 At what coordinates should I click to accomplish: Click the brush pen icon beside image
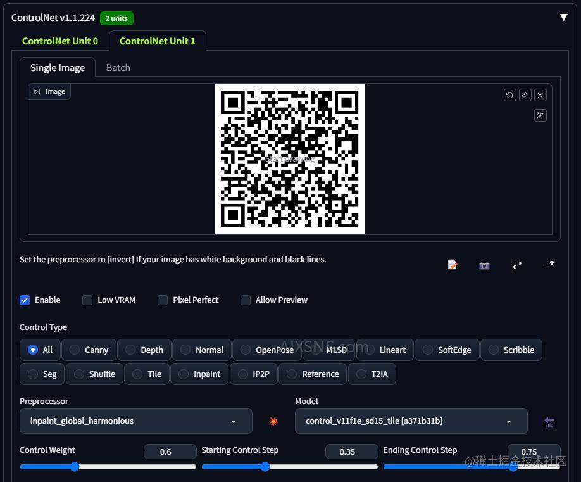click(x=540, y=115)
